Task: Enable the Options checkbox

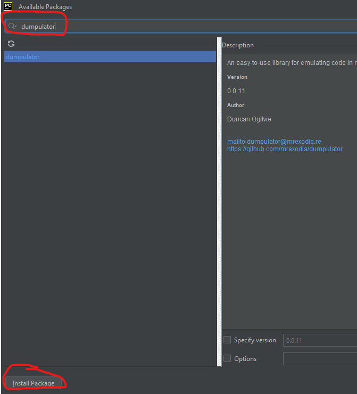Action: (227, 359)
